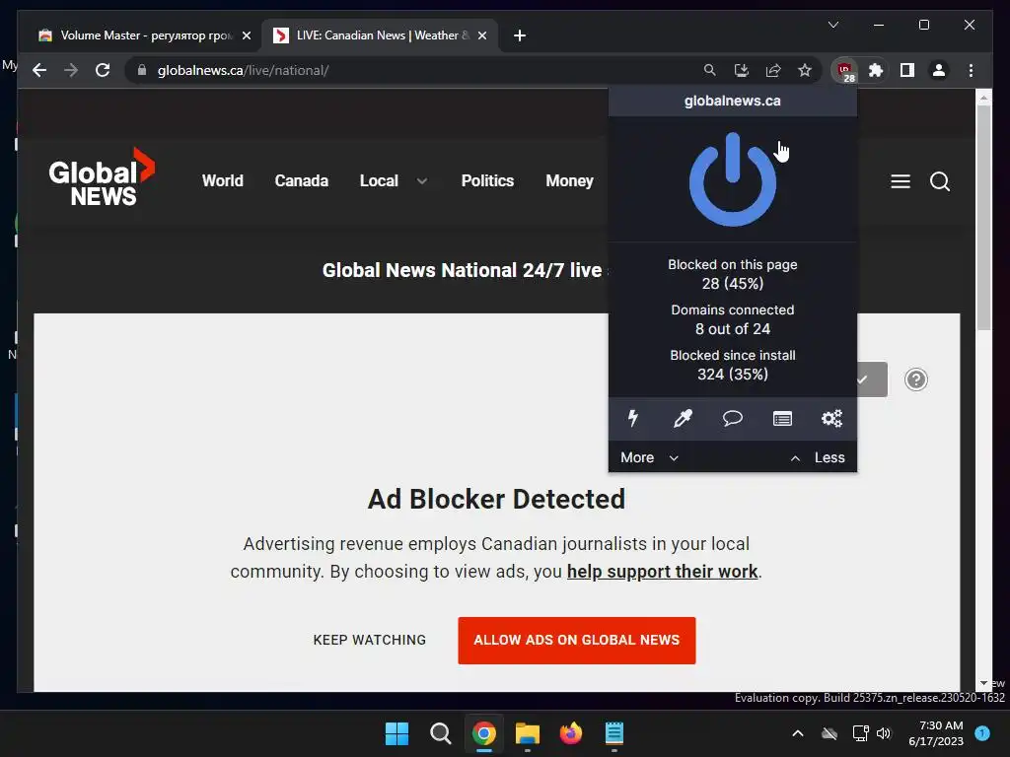Toggle the uBlock Origin power button
Screen dimensions: 1010x757
click(x=733, y=179)
